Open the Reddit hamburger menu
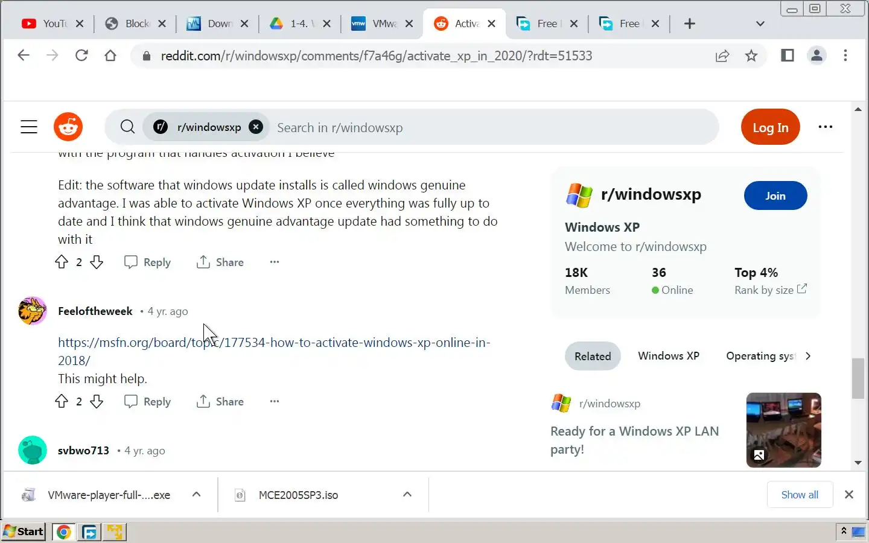The image size is (869, 543). (x=29, y=127)
